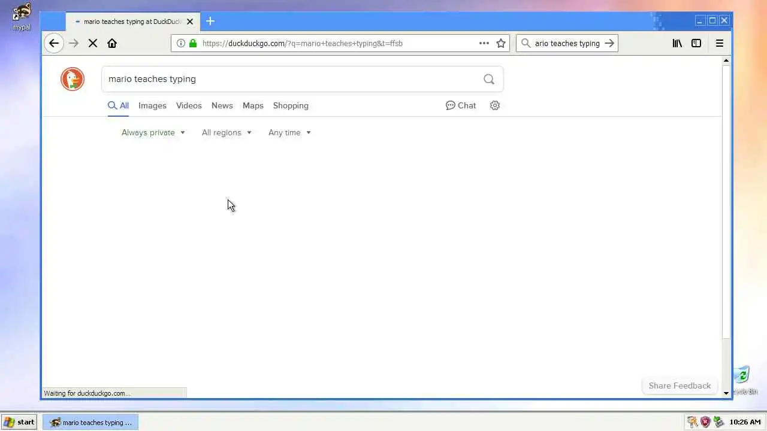This screenshot has height=431, width=767.
Task: Click the red shield tray icon
Action: (x=705, y=422)
